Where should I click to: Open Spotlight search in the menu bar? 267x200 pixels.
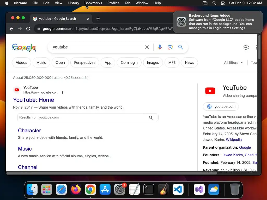(214, 3)
